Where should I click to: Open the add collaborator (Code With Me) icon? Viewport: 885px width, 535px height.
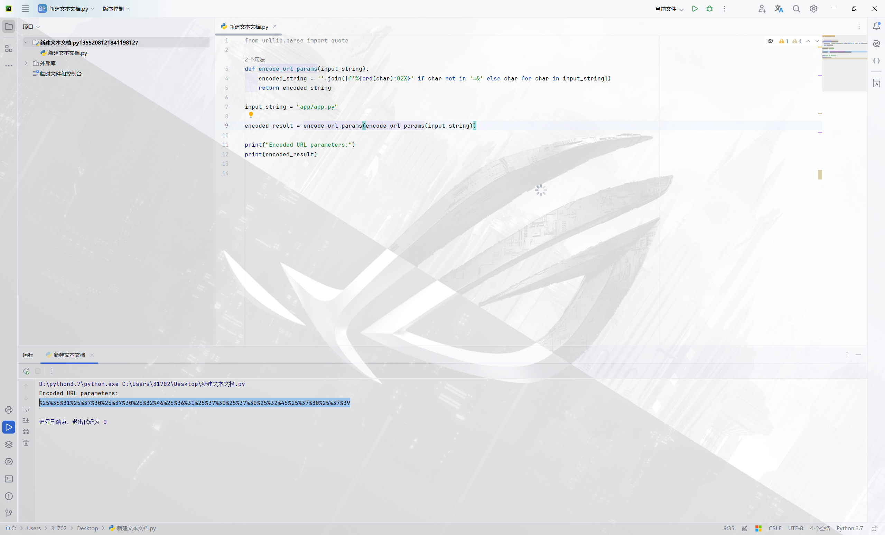762,9
